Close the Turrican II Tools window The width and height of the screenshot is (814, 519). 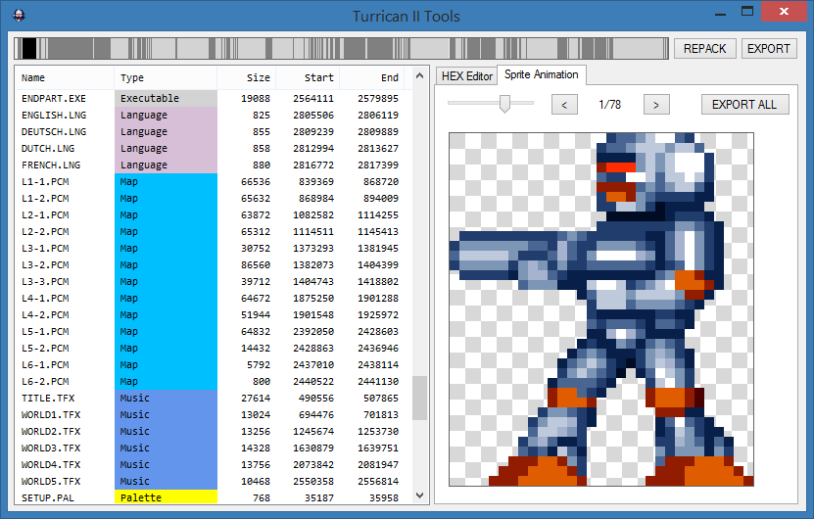(x=784, y=11)
